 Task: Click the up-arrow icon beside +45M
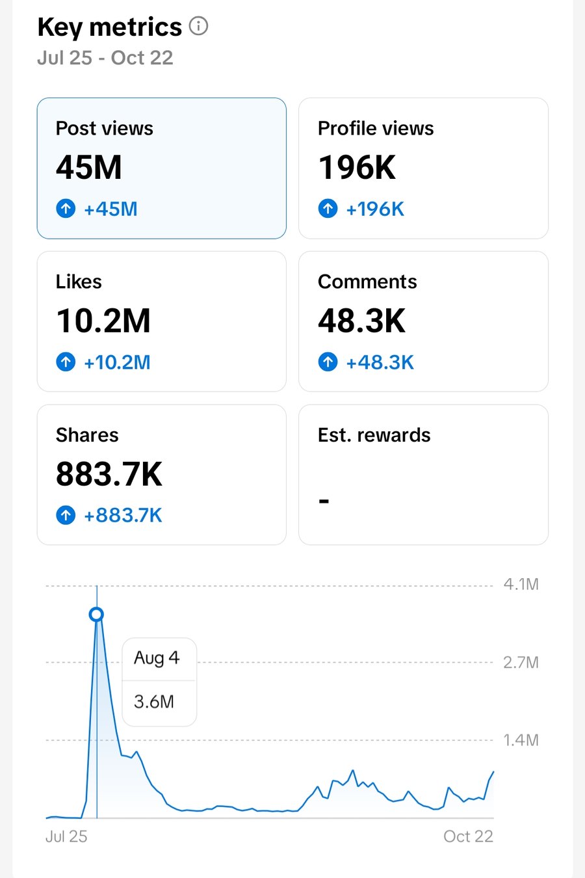coord(66,209)
